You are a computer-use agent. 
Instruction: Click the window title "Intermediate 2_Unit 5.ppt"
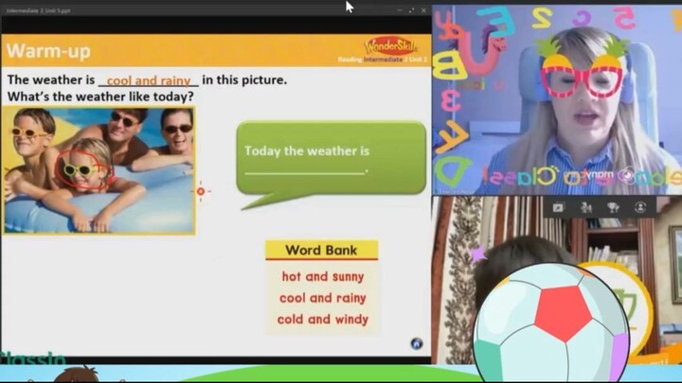tap(38, 10)
